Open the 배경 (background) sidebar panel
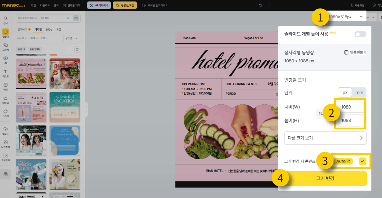 pos(5,86)
